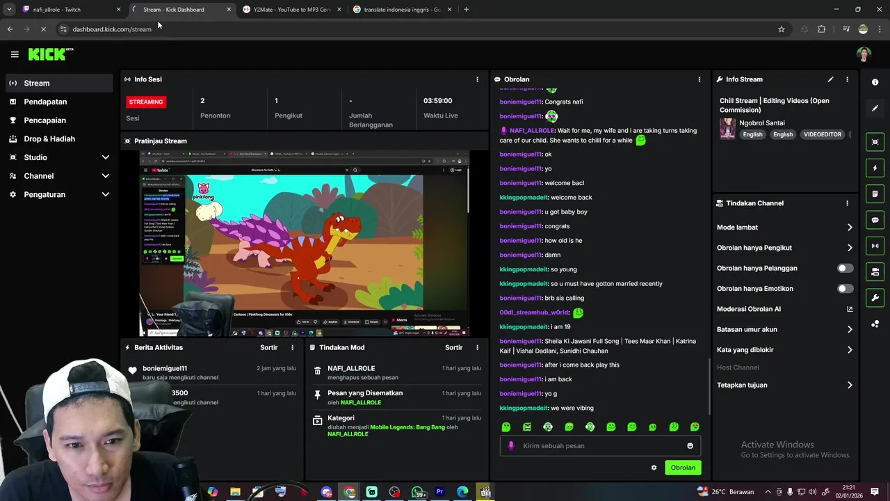Open Info Sesi panel three-dot menu

tap(477, 79)
